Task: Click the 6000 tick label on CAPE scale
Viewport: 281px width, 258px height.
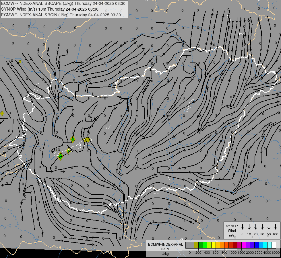Action: 276,253
